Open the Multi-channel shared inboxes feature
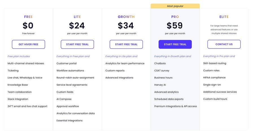 click(x=26, y=63)
